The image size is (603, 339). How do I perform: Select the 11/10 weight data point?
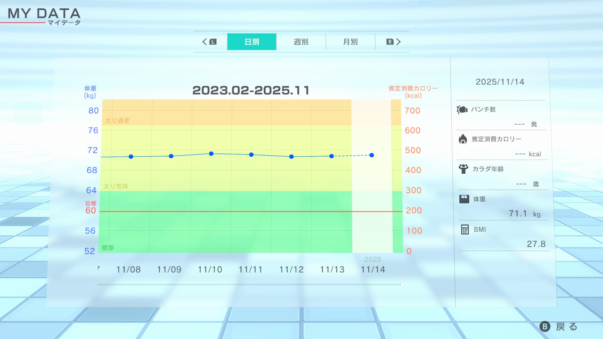coord(211,153)
